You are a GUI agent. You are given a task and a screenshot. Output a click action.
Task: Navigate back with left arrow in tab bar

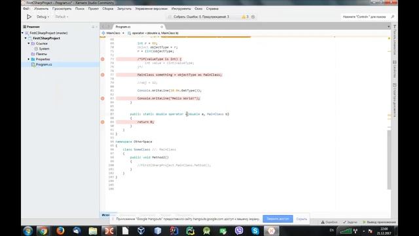pos(103,27)
